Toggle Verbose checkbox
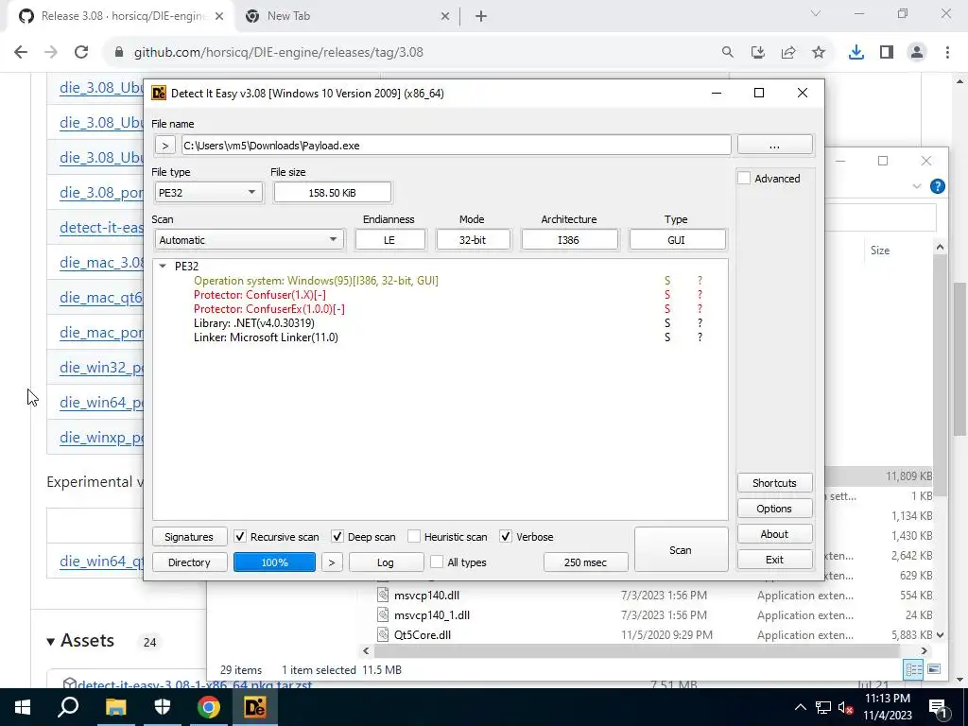This screenshot has height=726, width=968. coord(506,537)
